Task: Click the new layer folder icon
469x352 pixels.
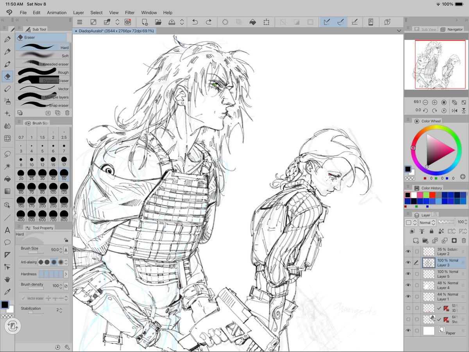Action: click(x=424, y=241)
